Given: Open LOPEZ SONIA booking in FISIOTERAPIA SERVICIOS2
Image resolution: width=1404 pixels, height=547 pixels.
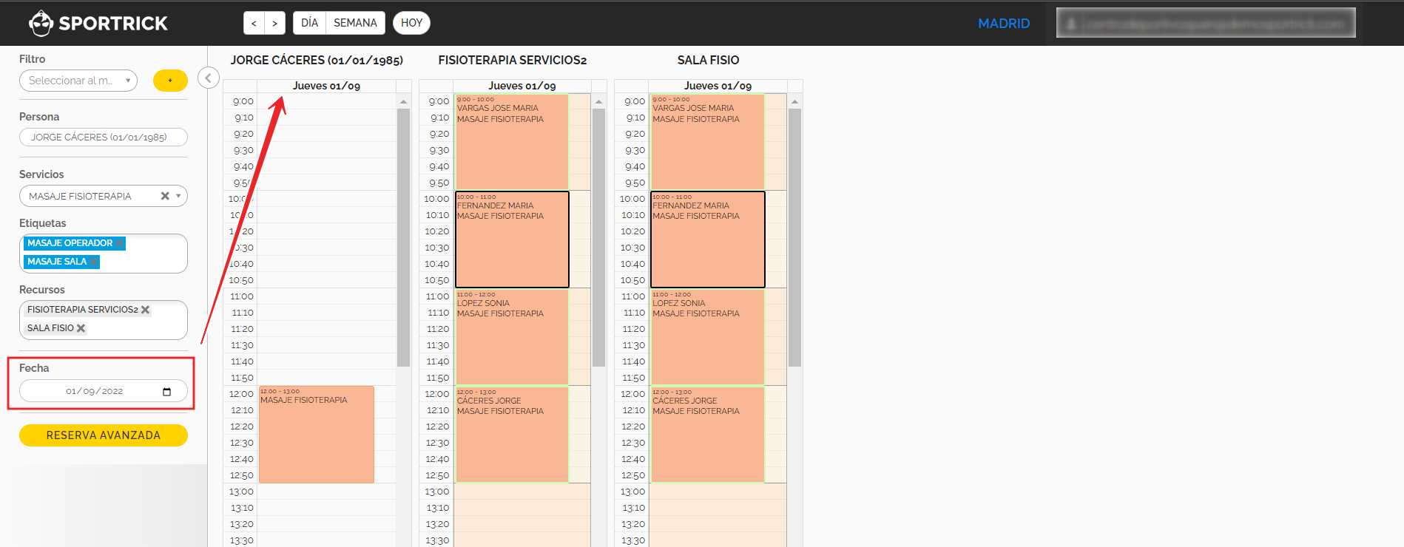Looking at the screenshot, I should tap(512, 337).
